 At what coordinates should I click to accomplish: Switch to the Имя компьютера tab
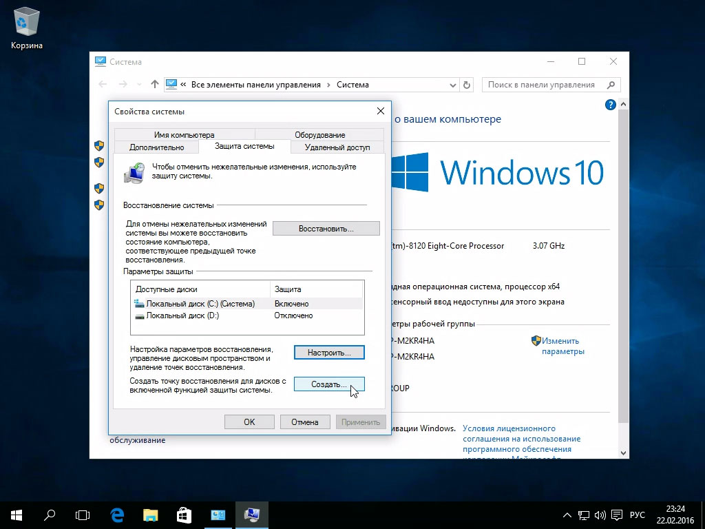(185, 134)
